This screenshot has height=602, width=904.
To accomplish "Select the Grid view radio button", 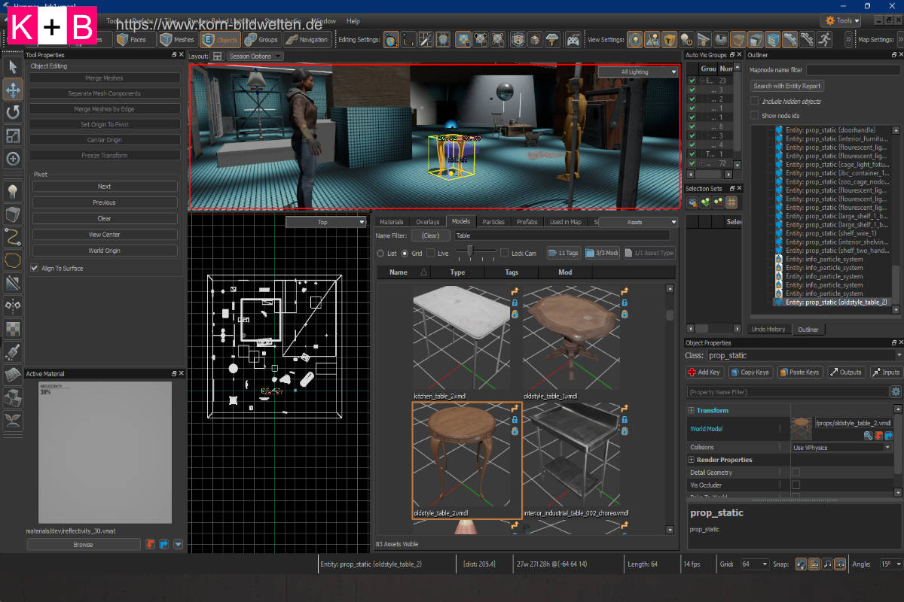I will pos(405,254).
